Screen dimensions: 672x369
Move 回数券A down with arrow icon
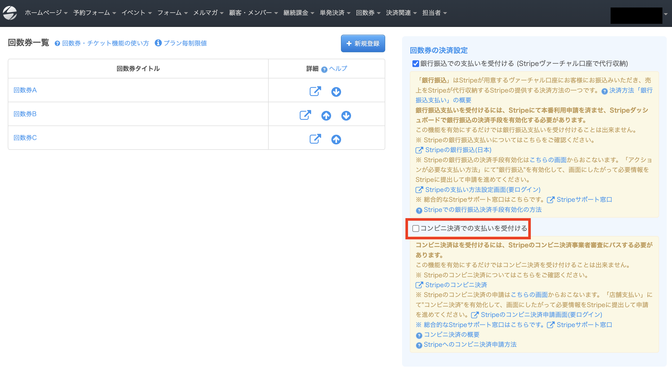pos(336,92)
